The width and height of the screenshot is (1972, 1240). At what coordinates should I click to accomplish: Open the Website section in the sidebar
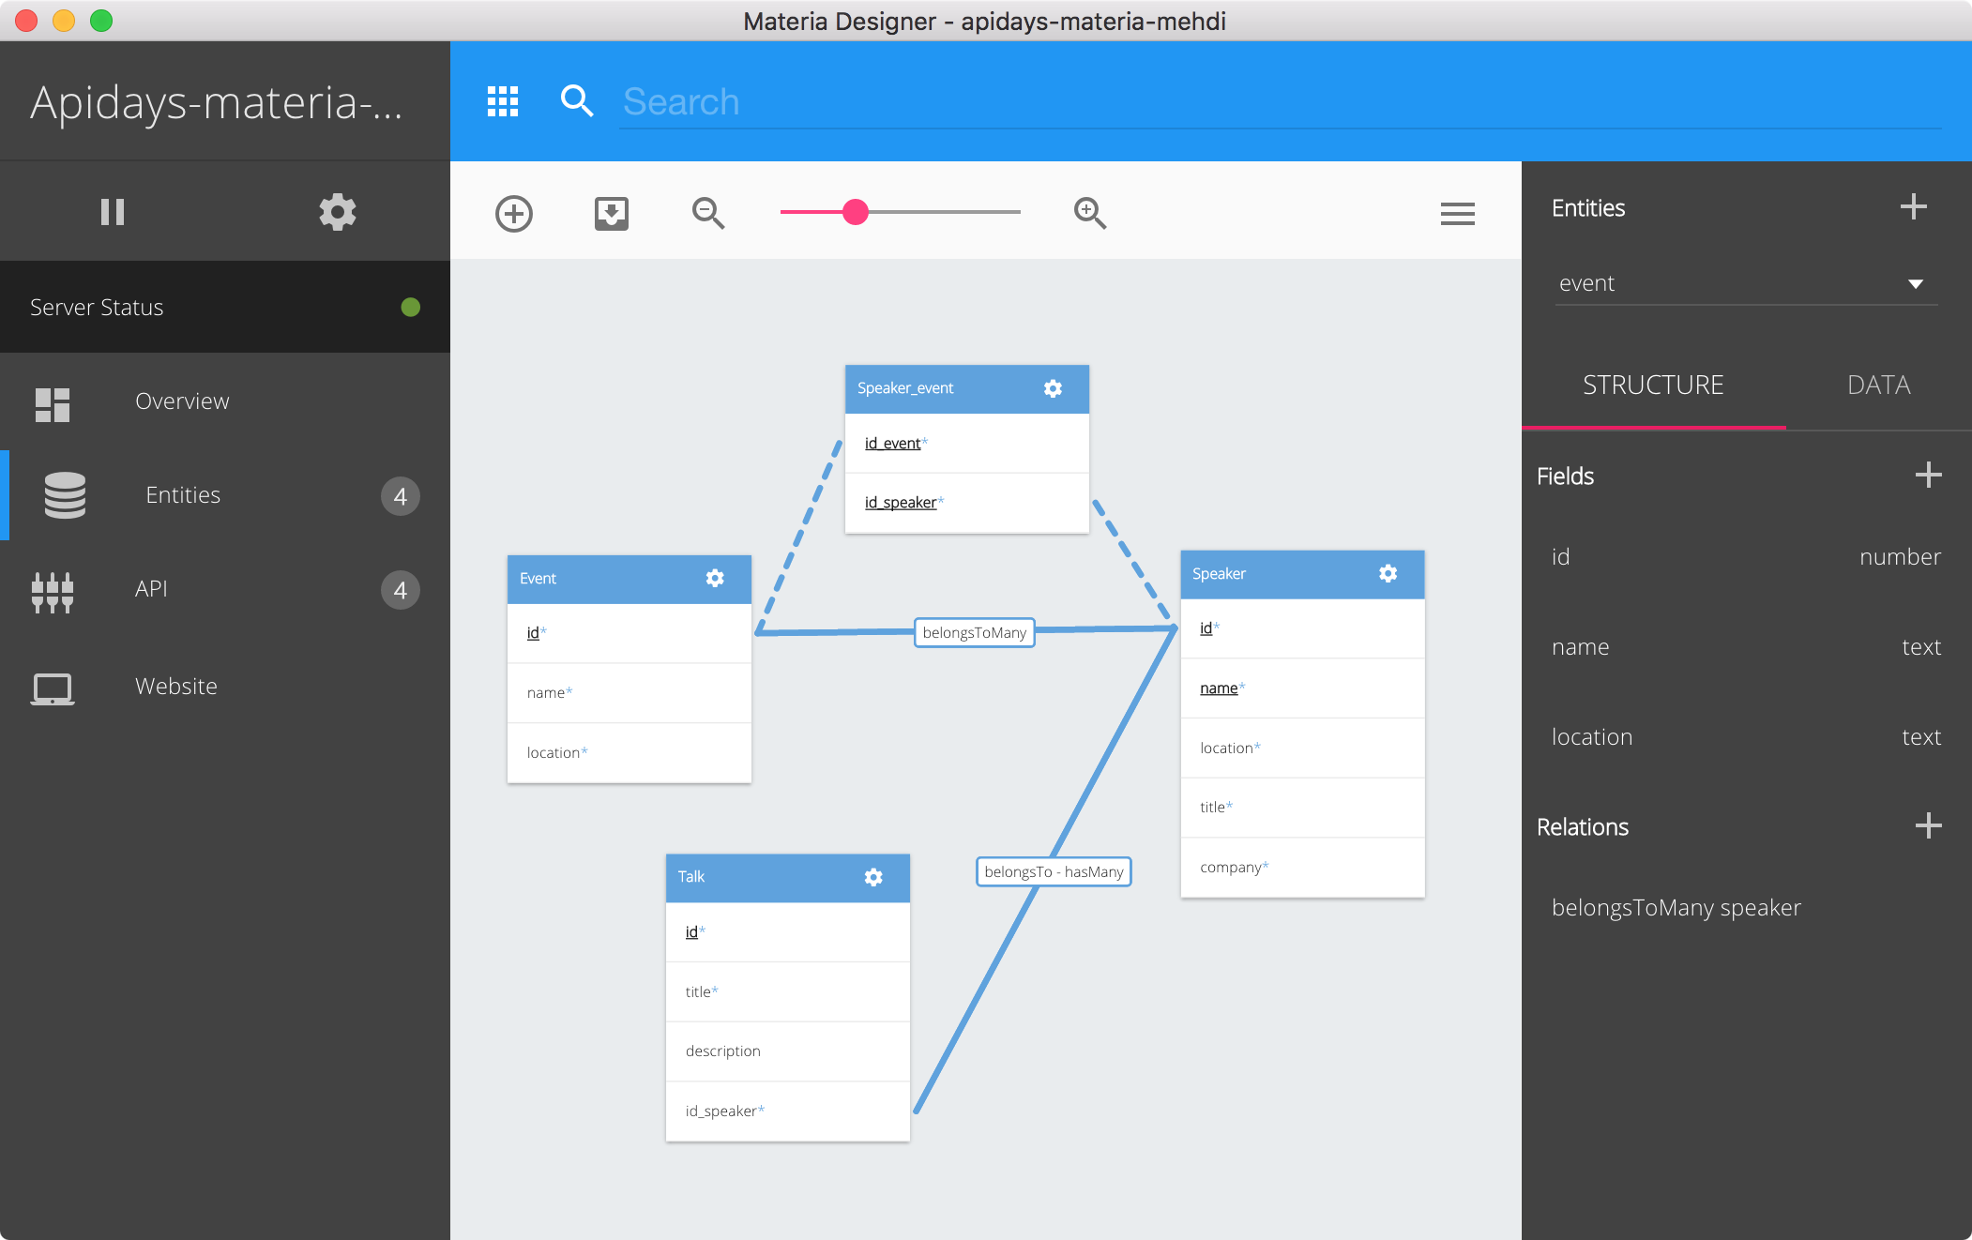coord(176,687)
